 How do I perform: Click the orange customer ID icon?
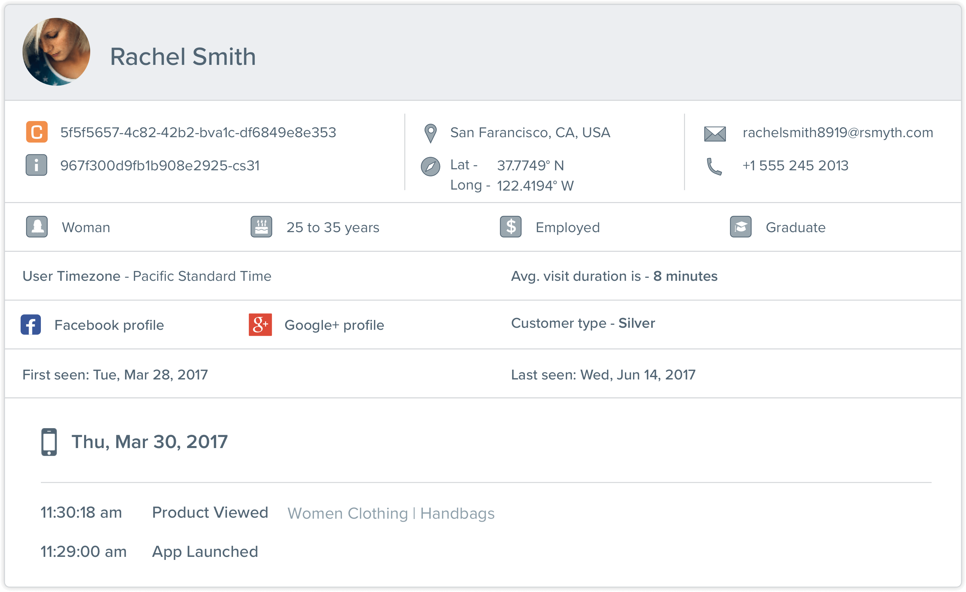pos(36,132)
